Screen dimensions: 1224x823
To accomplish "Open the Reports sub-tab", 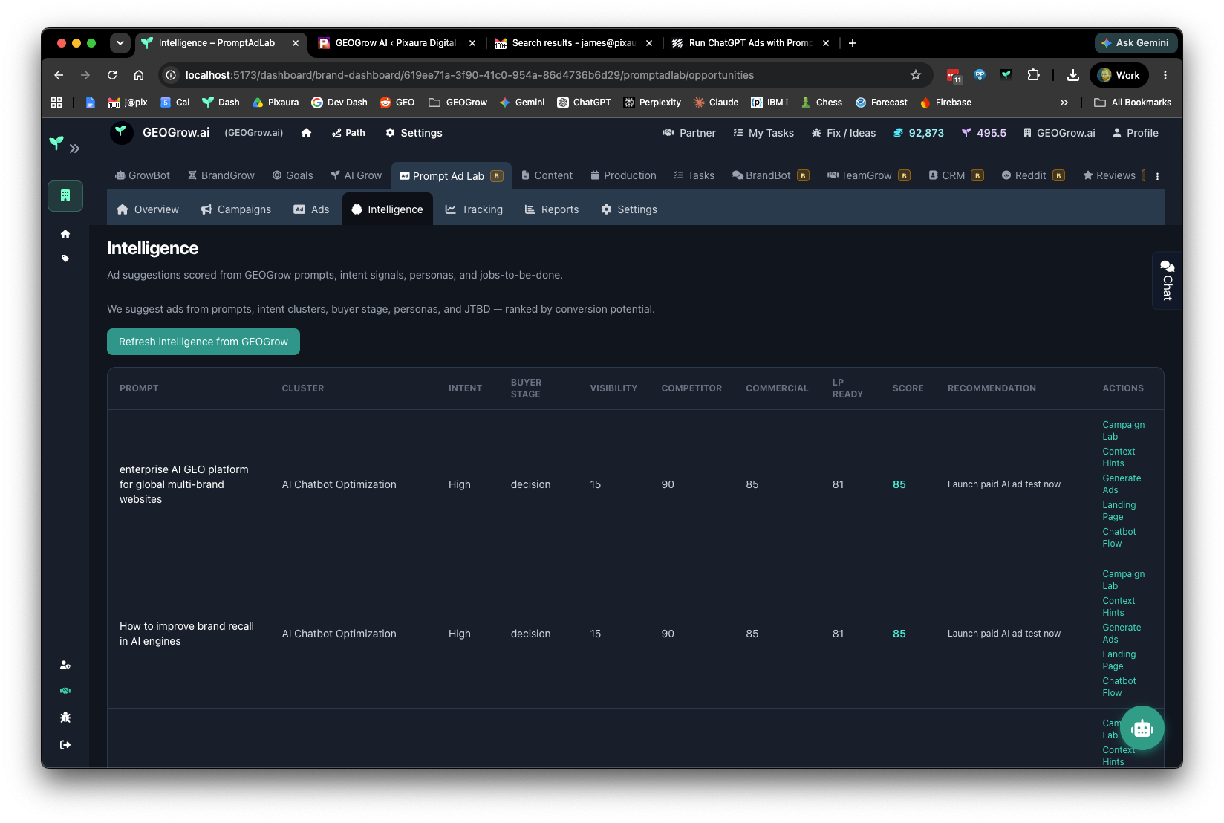I will point(552,209).
